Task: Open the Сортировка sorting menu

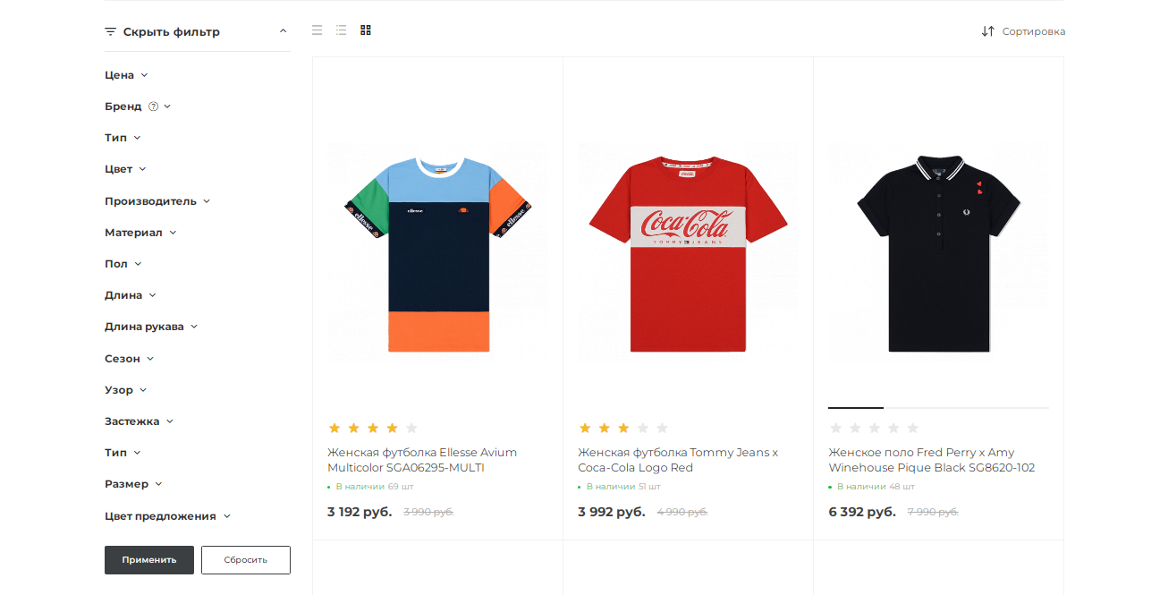Action: pos(1023,31)
